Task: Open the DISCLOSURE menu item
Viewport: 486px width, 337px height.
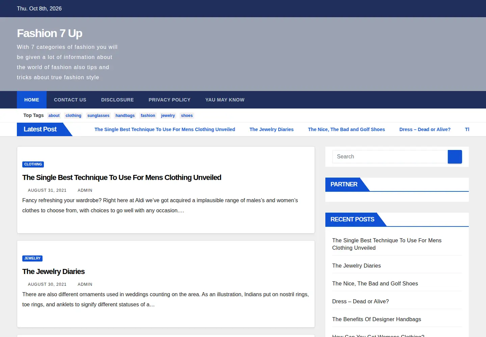Action: click(x=117, y=100)
